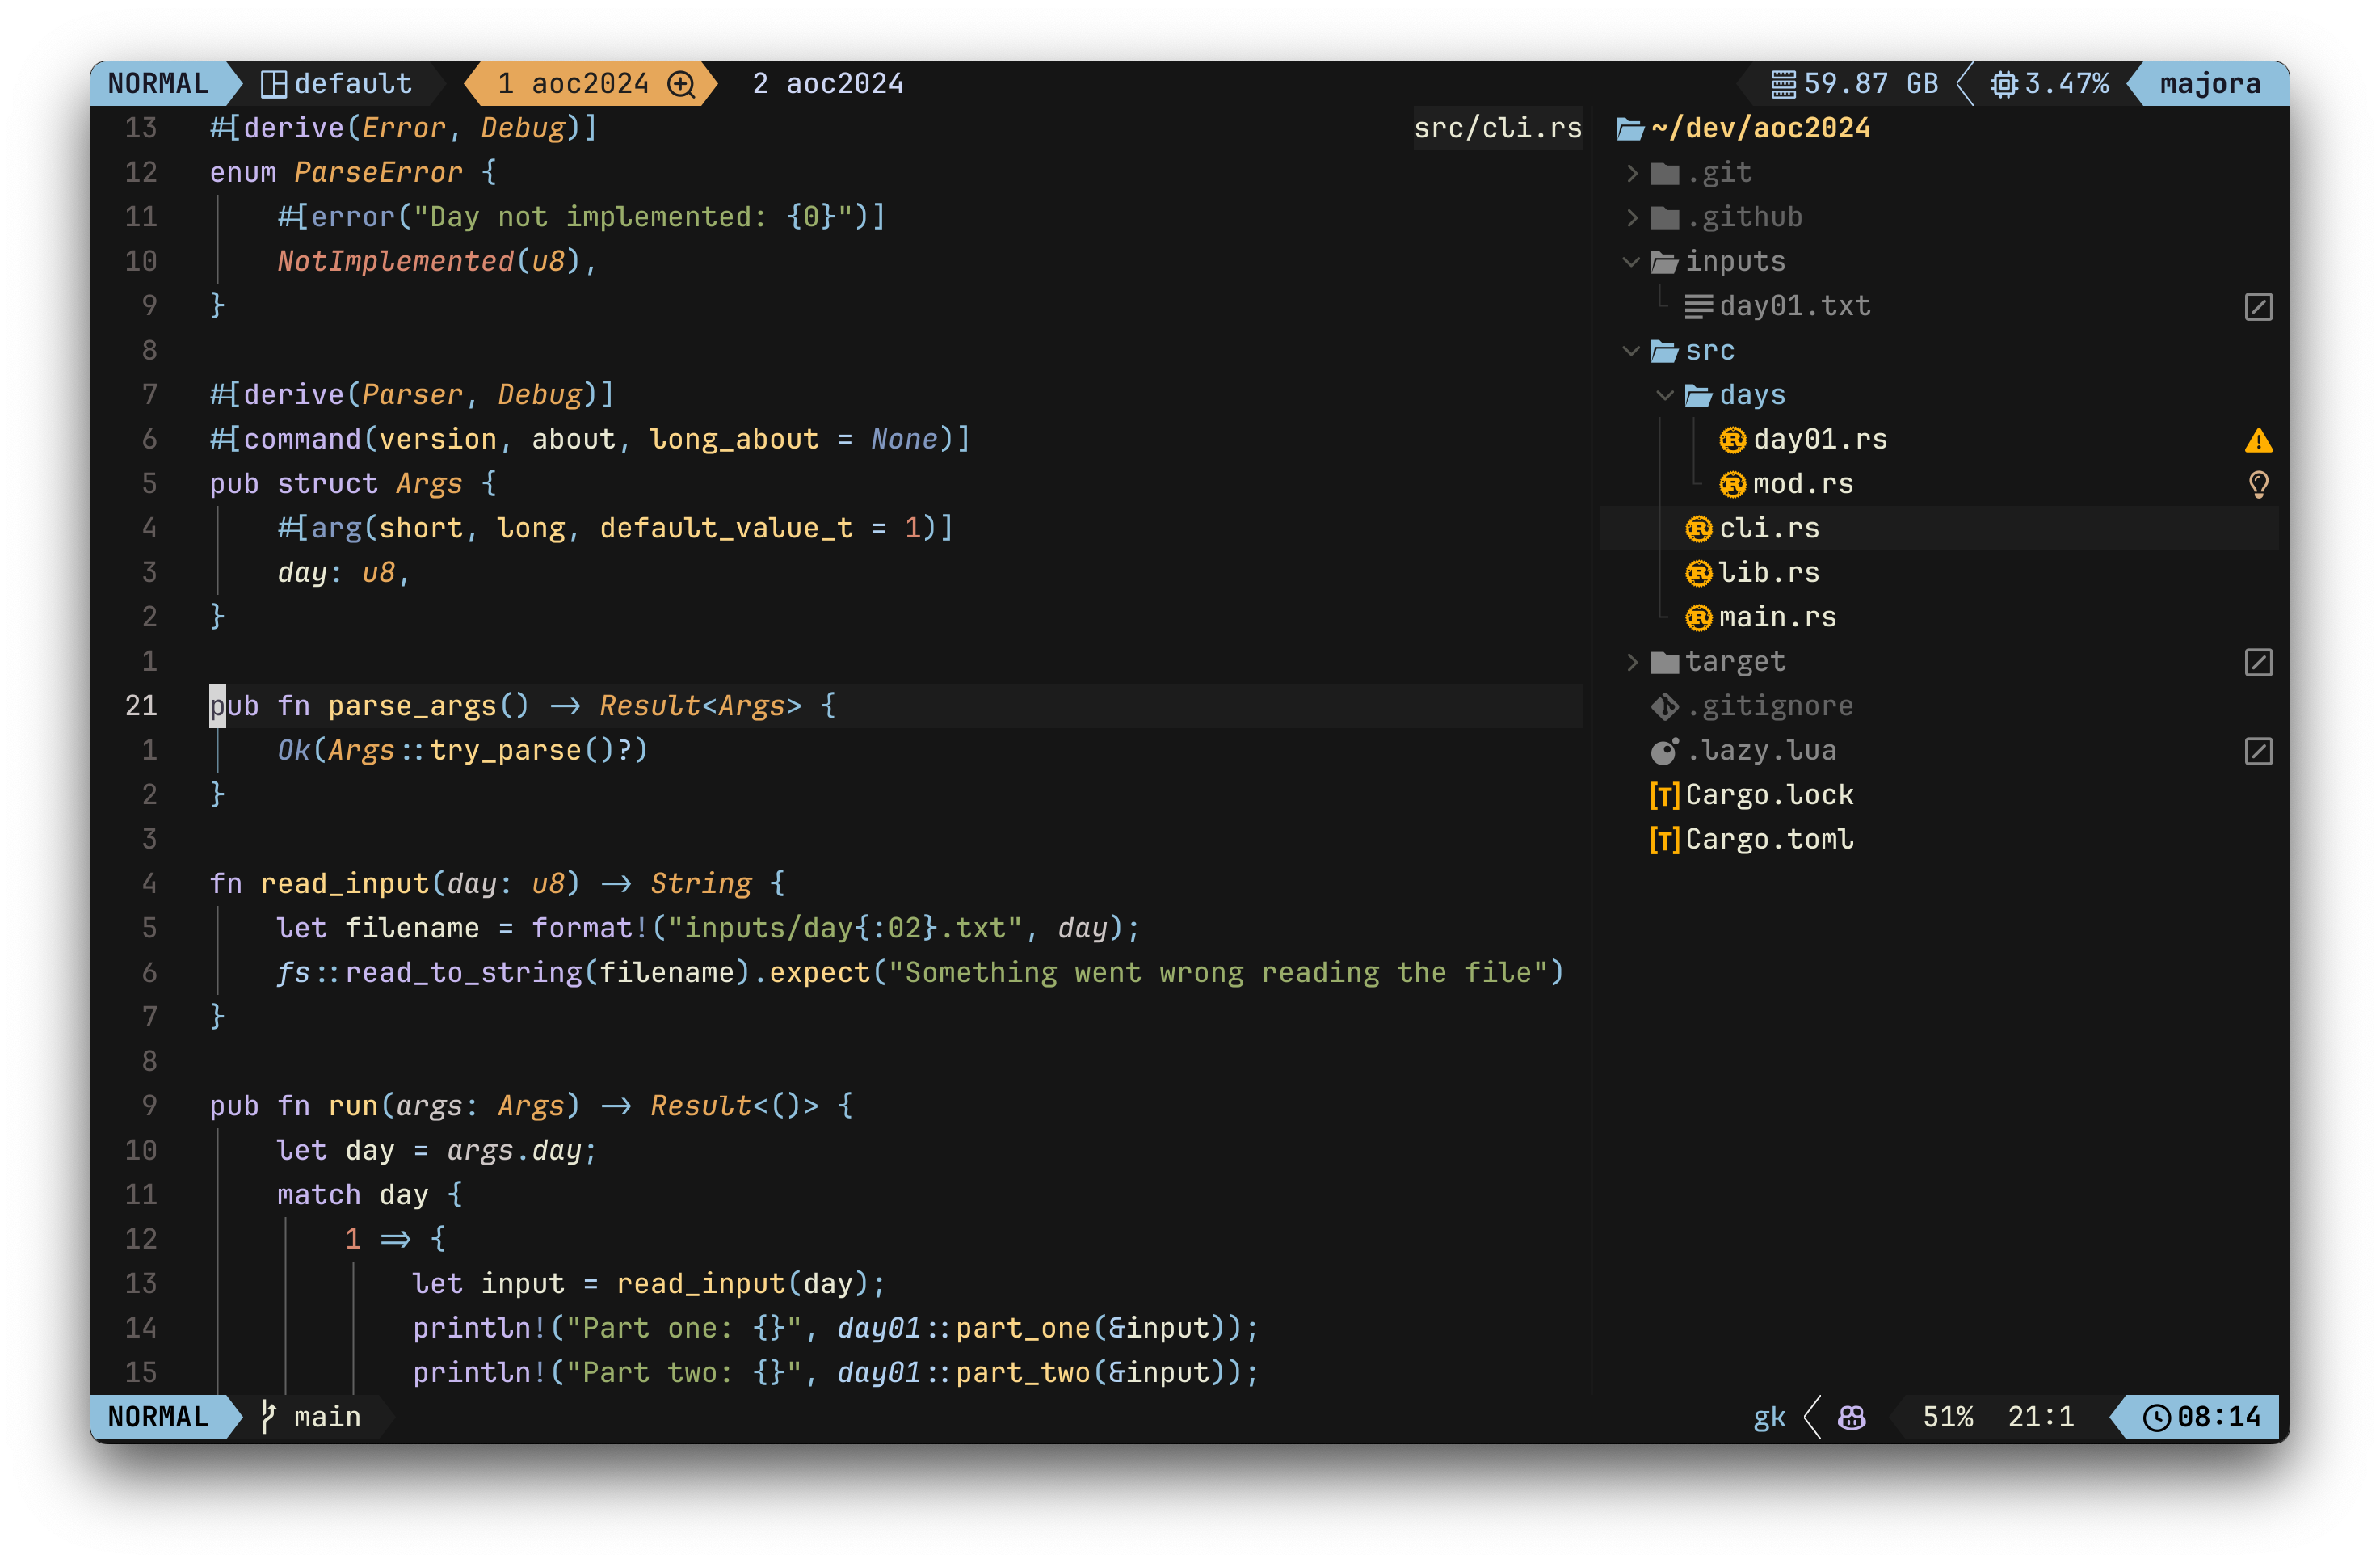Image resolution: width=2380 pixels, height=1563 pixels.
Task: Click the CPU chip icon beside 3.47%
Action: (x=2003, y=84)
